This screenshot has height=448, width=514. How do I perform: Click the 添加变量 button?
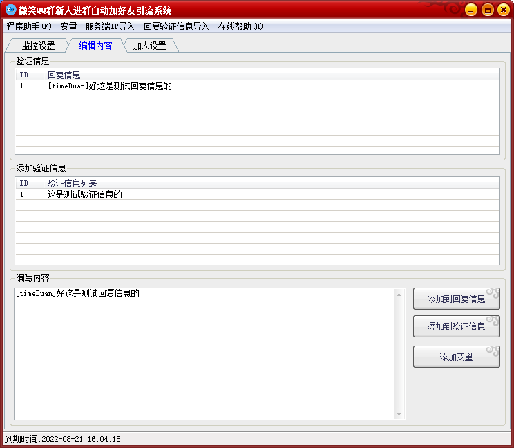pos(456,357)
